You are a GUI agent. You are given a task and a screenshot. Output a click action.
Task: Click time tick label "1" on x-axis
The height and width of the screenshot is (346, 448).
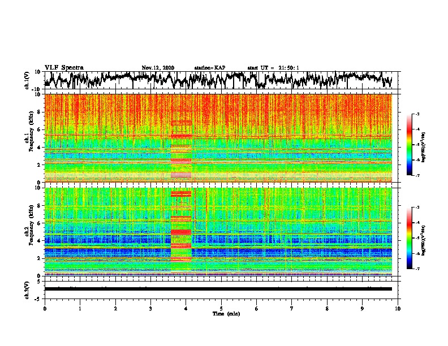(x=80, y=309)
